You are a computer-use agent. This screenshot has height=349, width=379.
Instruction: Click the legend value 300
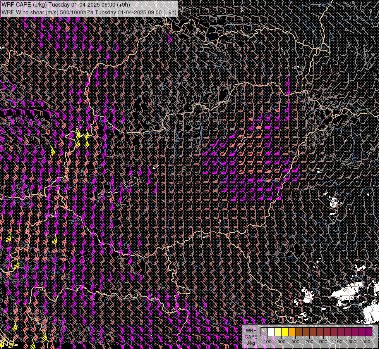pos(281,342)
